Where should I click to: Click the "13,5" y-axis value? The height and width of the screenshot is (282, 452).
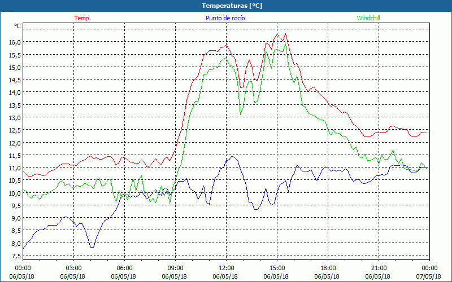tap(15, 105)
